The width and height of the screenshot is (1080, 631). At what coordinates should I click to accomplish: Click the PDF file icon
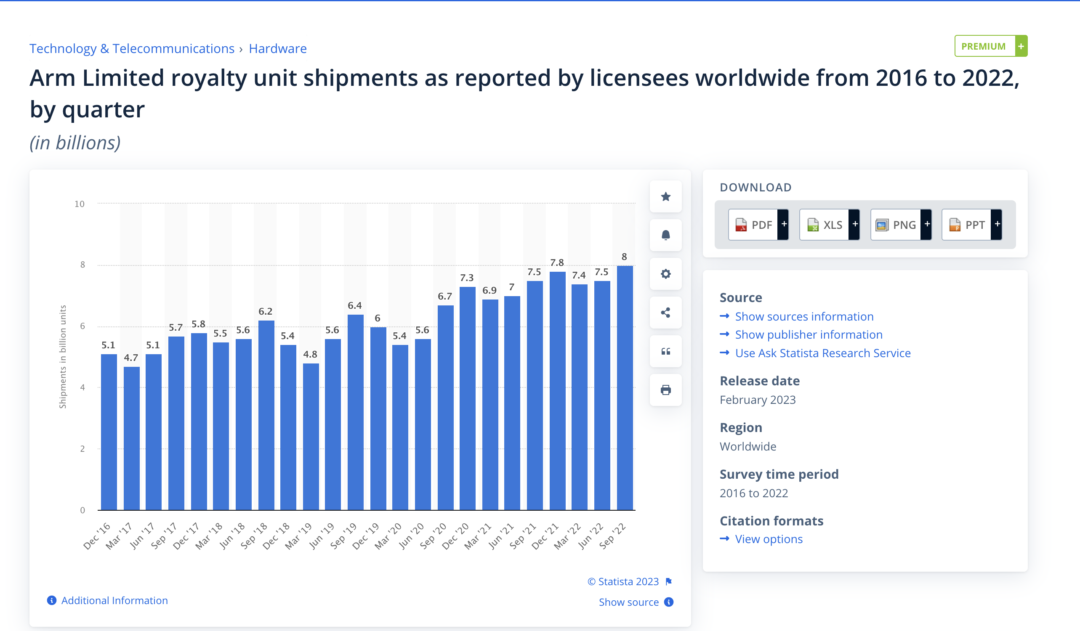(x=741, y=225)
